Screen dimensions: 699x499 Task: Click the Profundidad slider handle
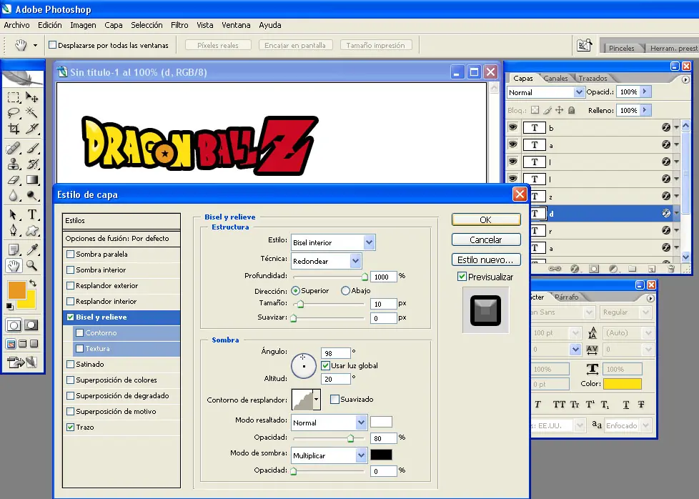coord(365,277)
